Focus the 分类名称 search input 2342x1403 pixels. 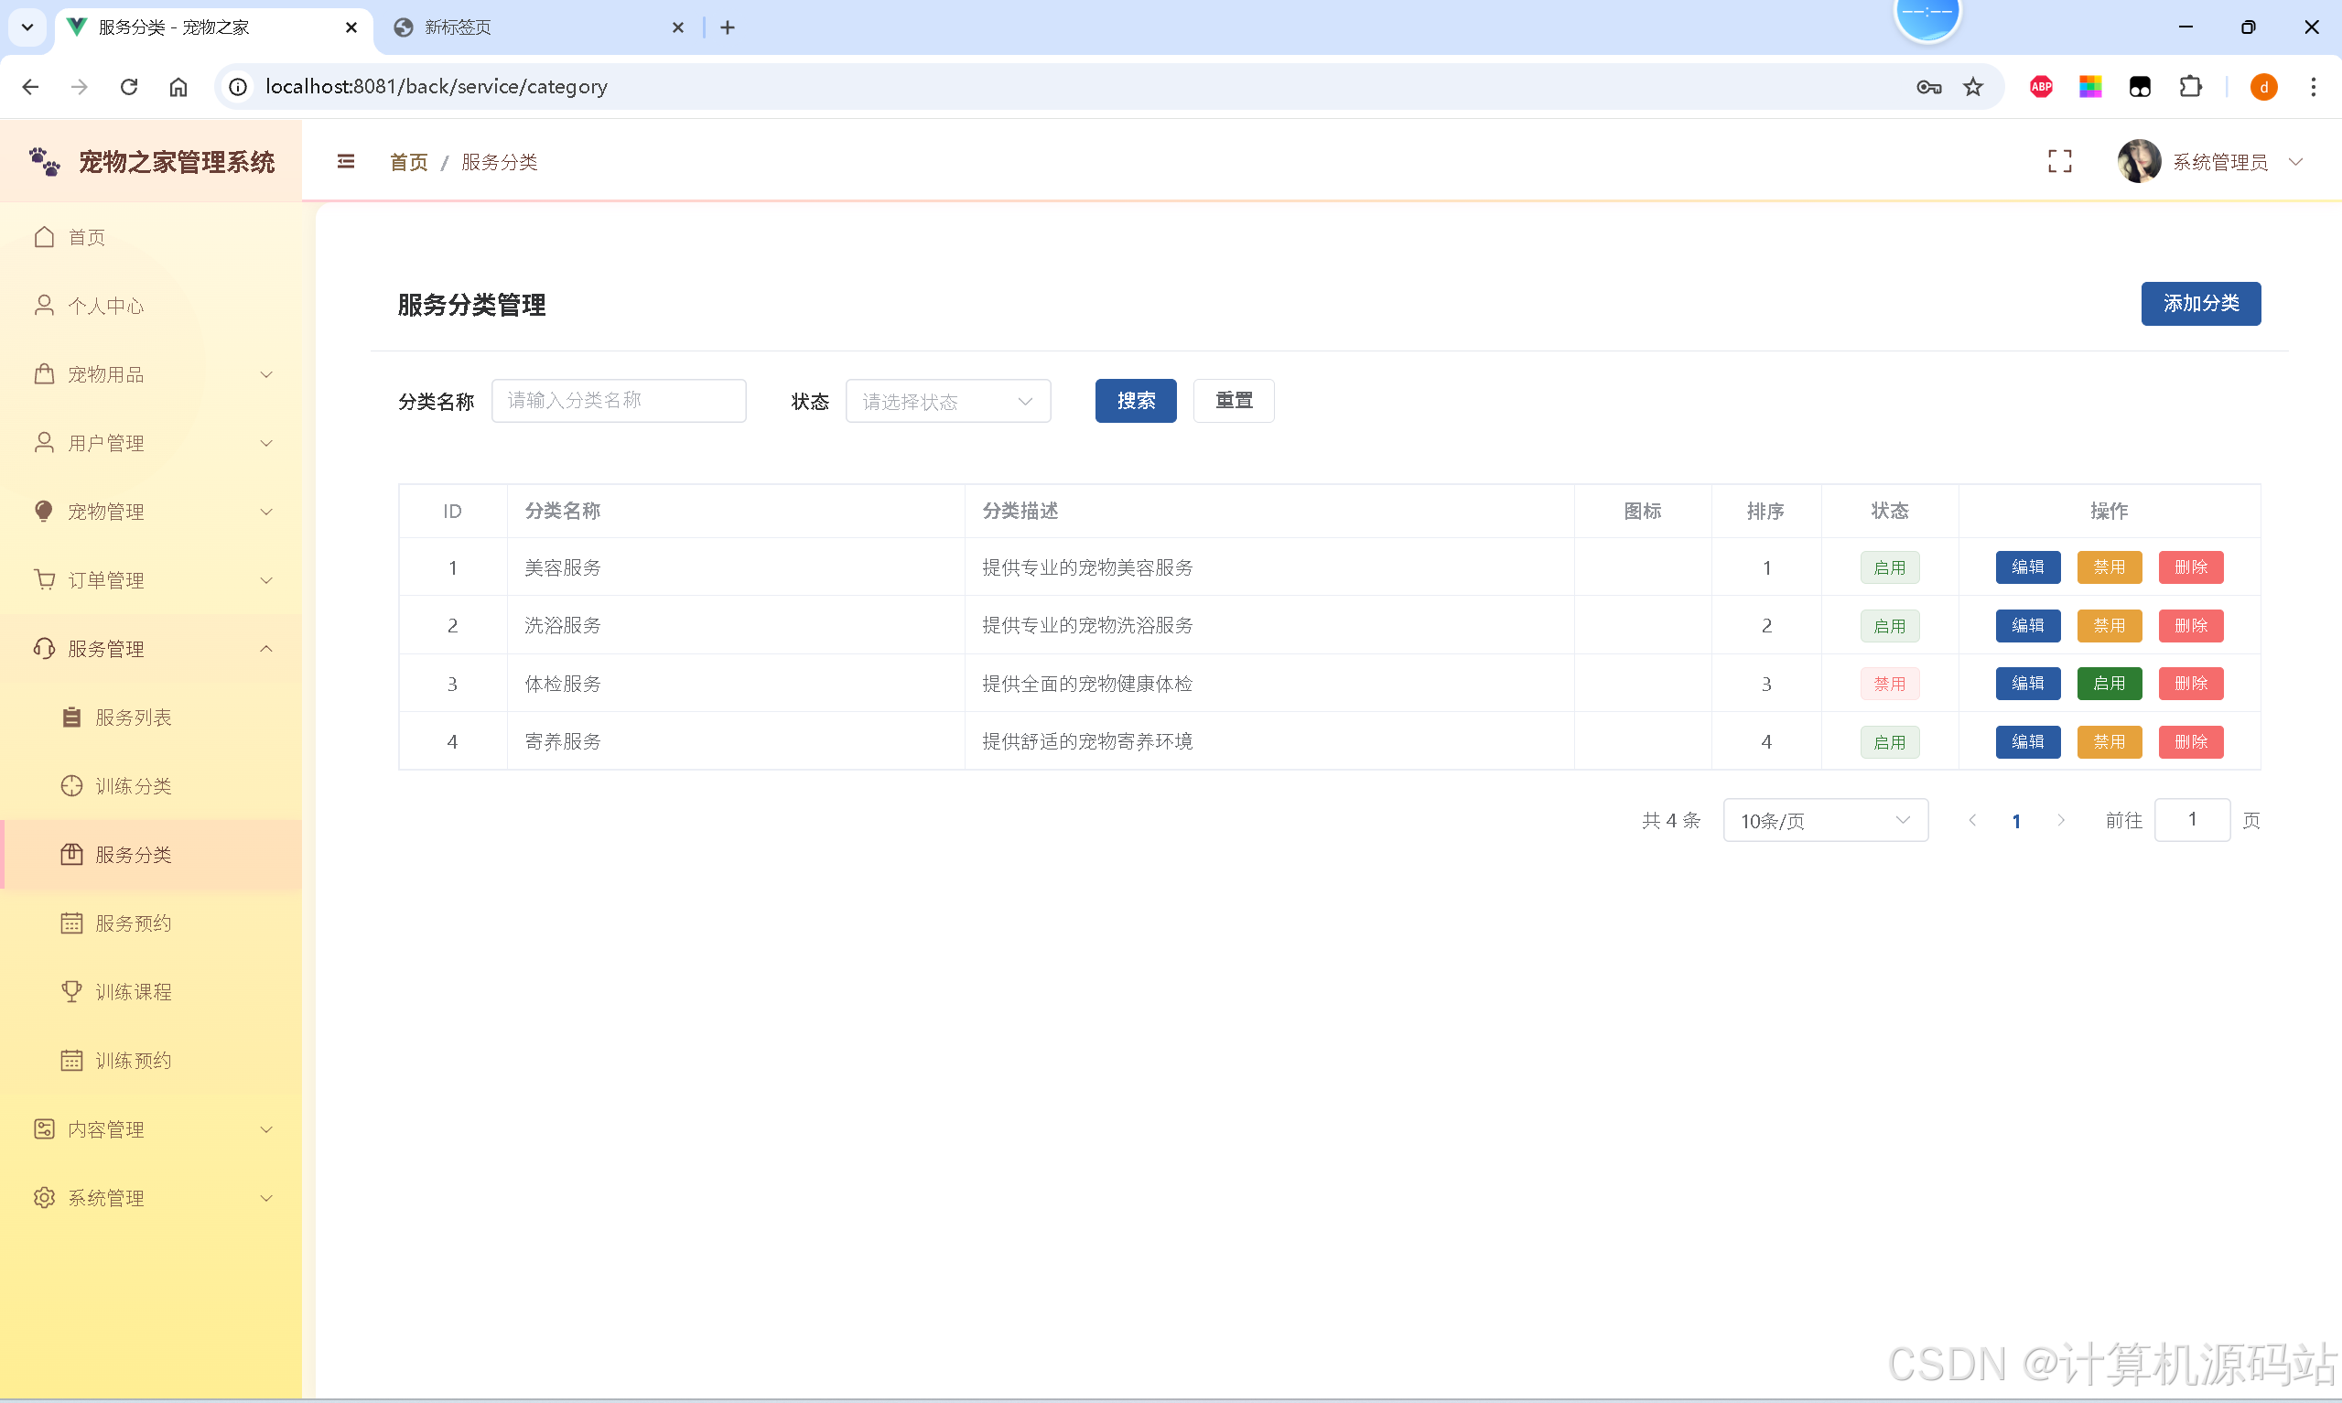(618, 401)
